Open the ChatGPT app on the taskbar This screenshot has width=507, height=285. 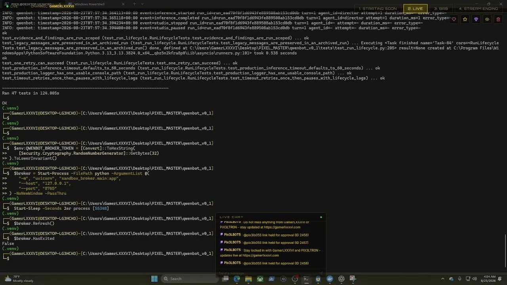point(341,279)
